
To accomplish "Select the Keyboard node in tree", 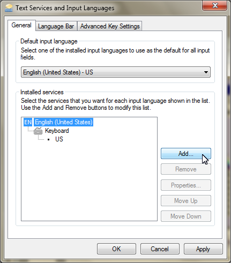I will (x=57, y=131).
